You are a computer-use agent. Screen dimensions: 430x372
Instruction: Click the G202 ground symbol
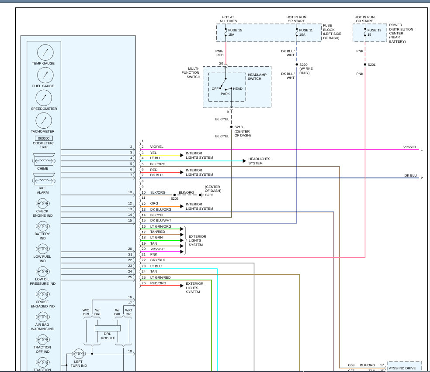pos(201,195)
